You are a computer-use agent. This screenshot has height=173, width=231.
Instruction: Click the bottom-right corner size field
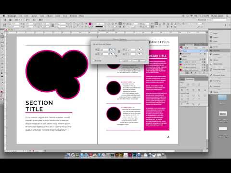[x=131, y=54]
